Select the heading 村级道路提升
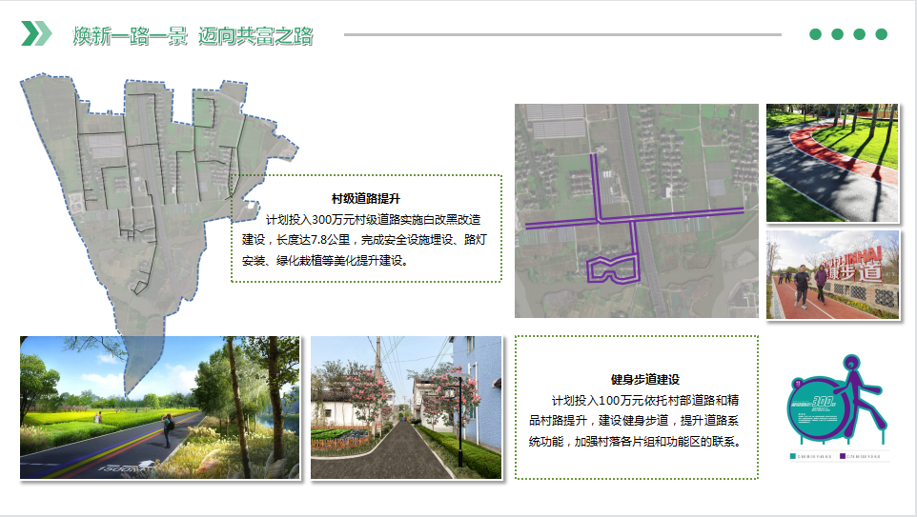 pyautogui.click(x=366, y=199)
